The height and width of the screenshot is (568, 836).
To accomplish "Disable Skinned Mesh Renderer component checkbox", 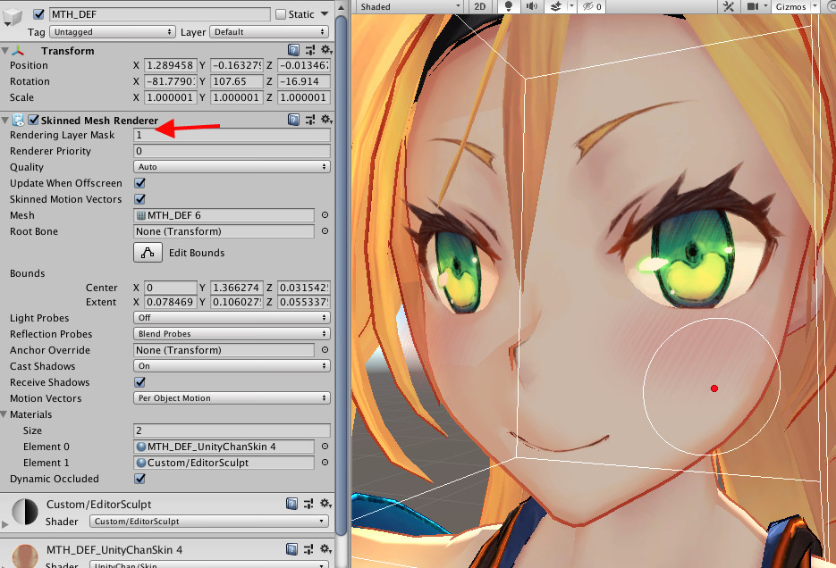I will coord(34,120).
